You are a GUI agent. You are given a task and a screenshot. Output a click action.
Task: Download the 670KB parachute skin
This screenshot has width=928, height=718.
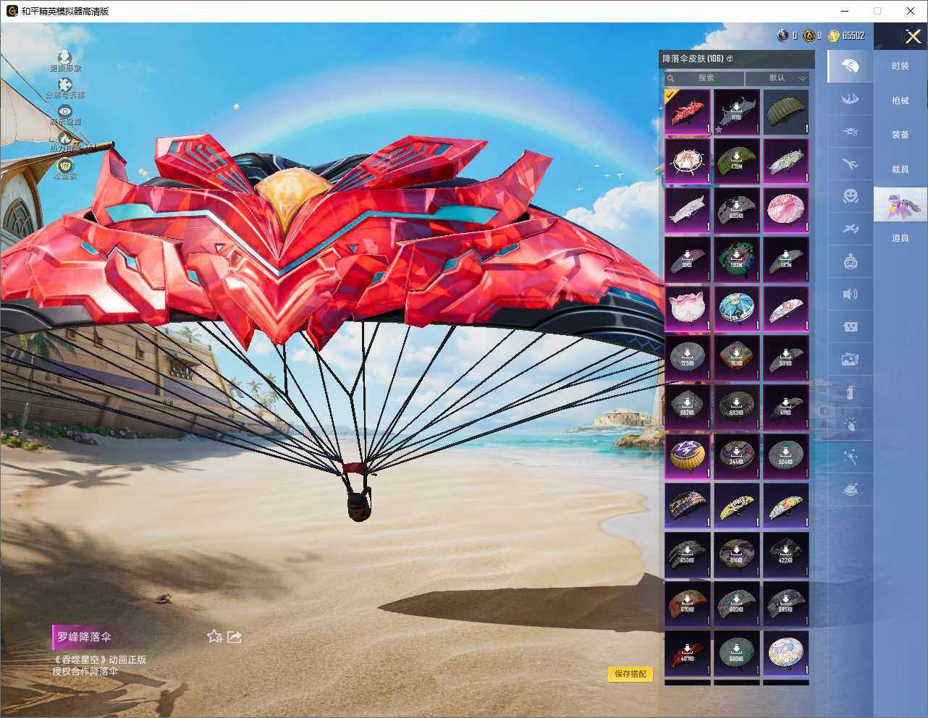pyautogui.click(x=688, y=604)
